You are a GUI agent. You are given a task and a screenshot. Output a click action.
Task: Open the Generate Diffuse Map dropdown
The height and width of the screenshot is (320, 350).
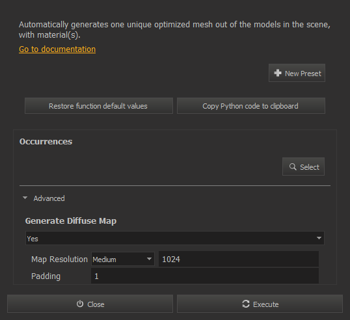click(175, 238)
